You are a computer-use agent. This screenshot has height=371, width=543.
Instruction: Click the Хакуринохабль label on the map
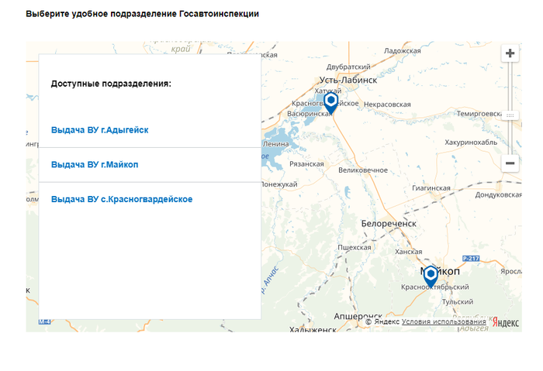tap(471, 143)
